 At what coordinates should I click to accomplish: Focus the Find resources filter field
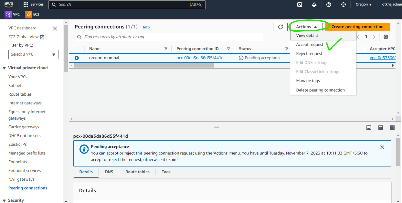[x=169, y=37]
